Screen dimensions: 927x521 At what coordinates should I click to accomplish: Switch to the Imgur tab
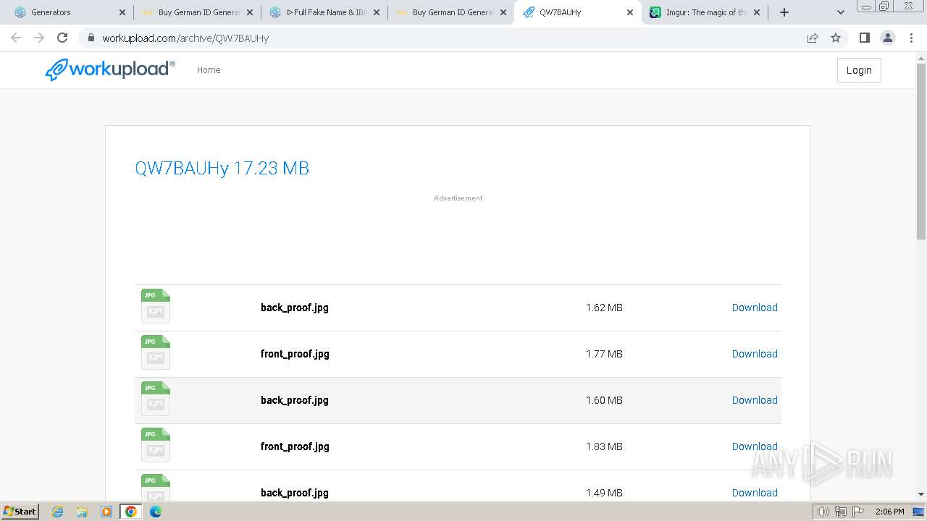click(705, 12)
